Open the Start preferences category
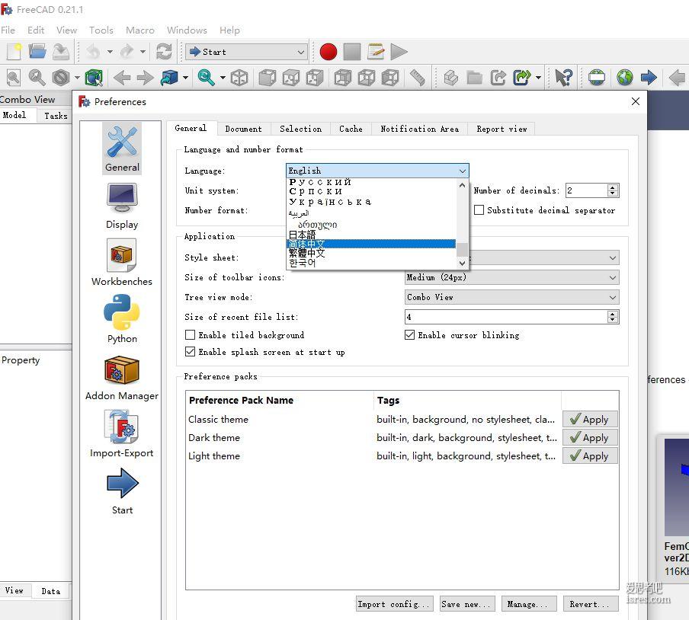This screenshot has height=620, width=689. click(122, 491)
